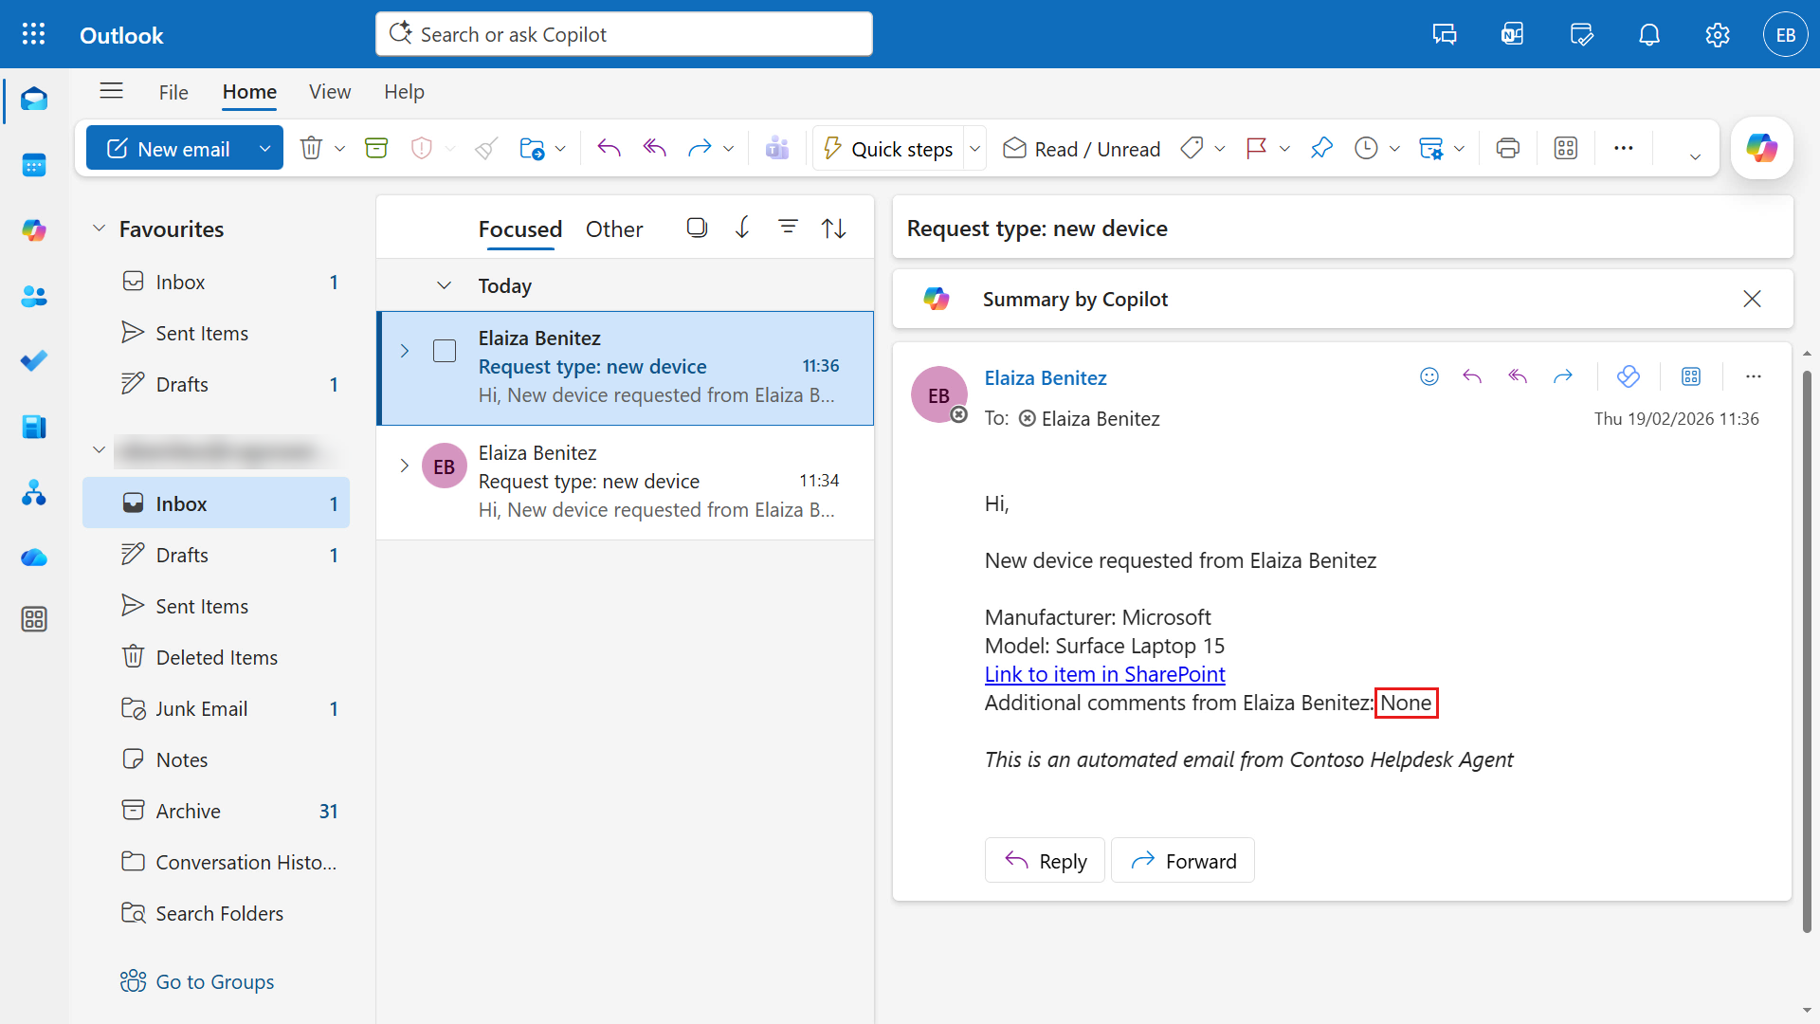Open the Link to item in SharePoint
Image resolution: width=1820 pixels, height=1024 pixels.
click(x=1104, y=674)
